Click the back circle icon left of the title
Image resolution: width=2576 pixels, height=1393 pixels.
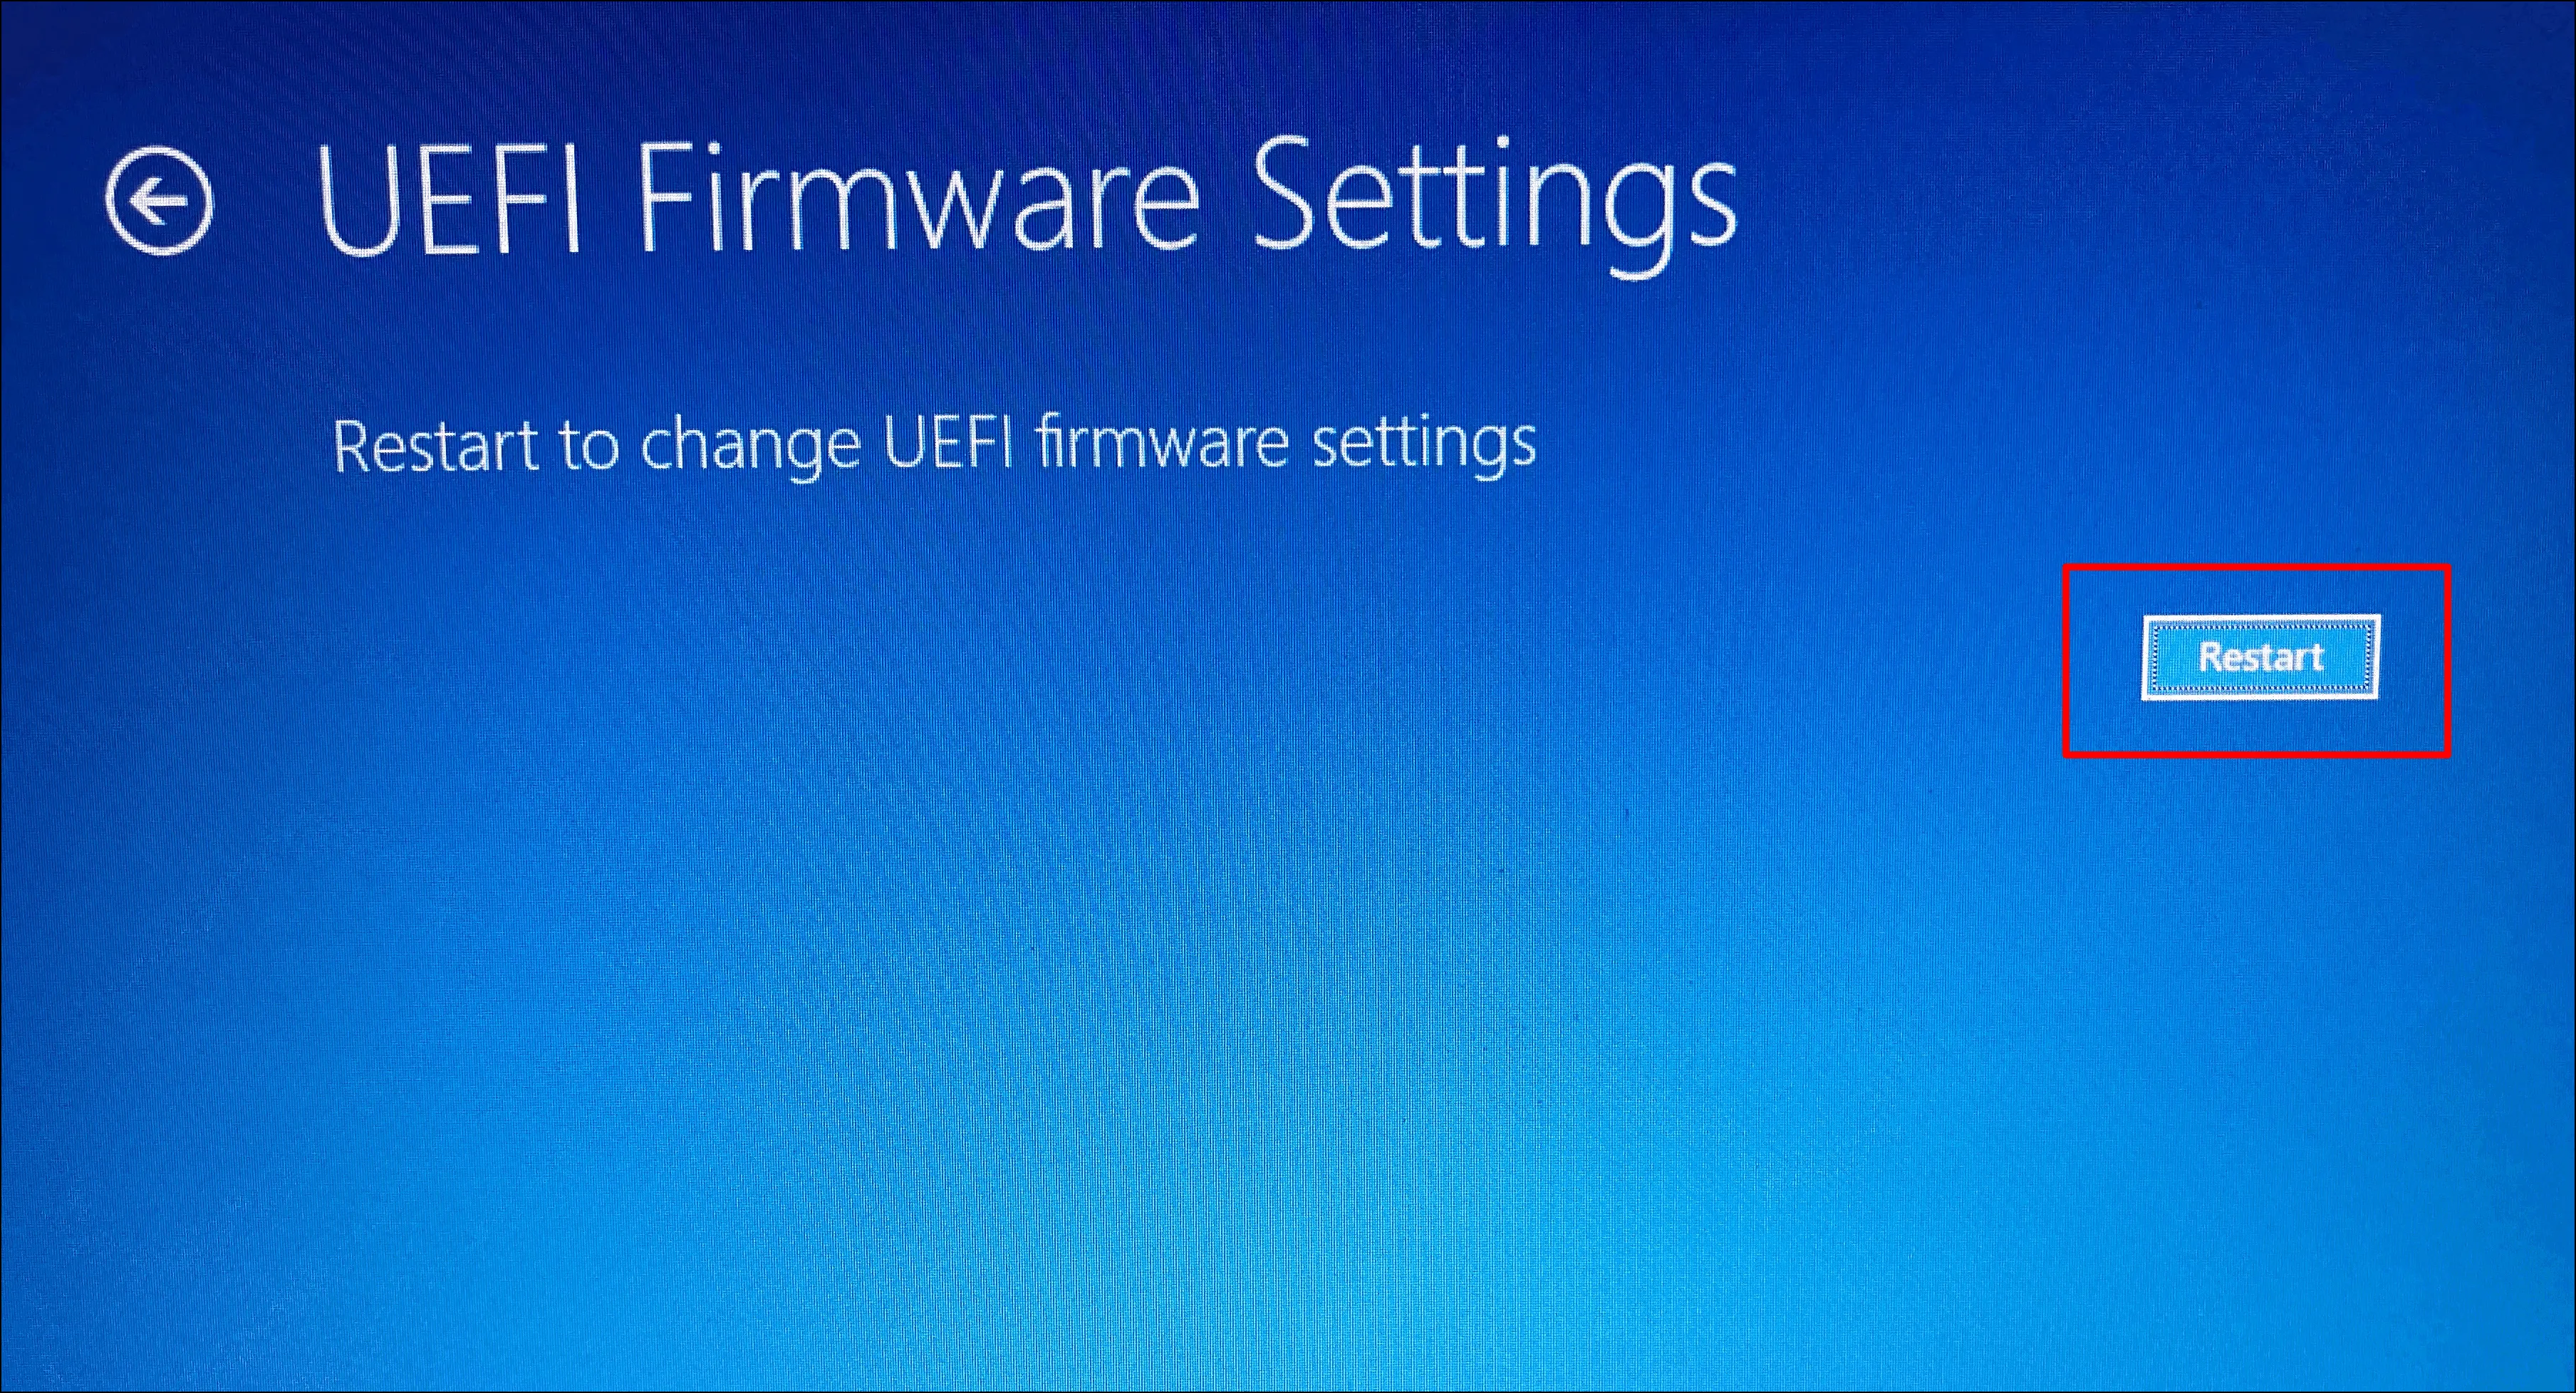pos(159,201)
